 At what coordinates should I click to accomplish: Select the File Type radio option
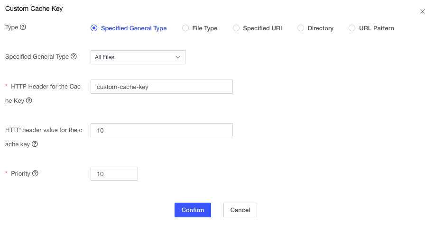[185, 28]
